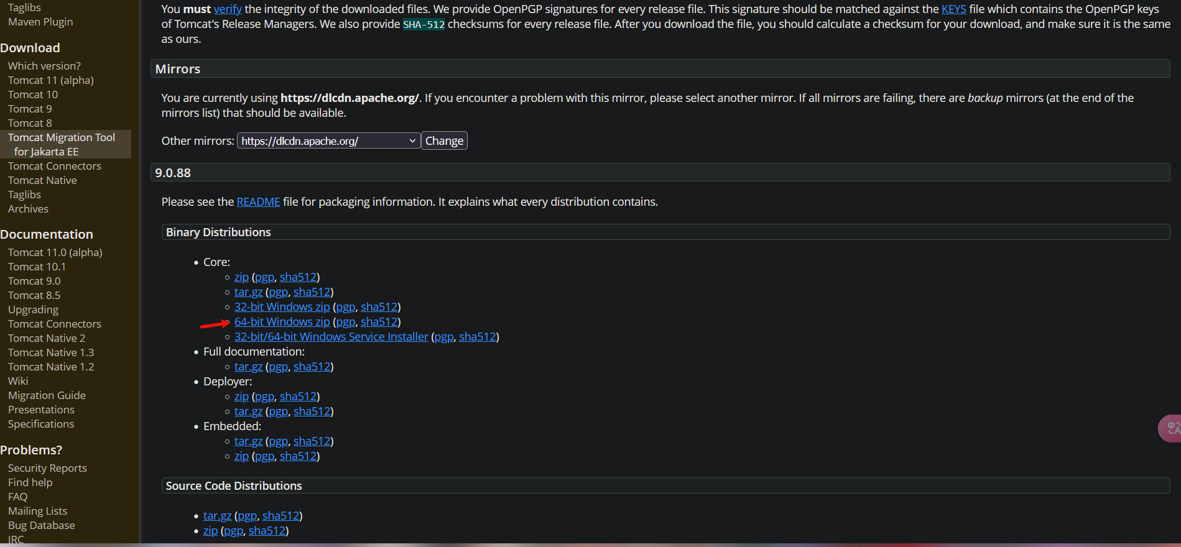The image size is (1181, 547).
Task: Click the translate floating icon at right edge
Action: pyautogui.click(x=1170, y=428)
